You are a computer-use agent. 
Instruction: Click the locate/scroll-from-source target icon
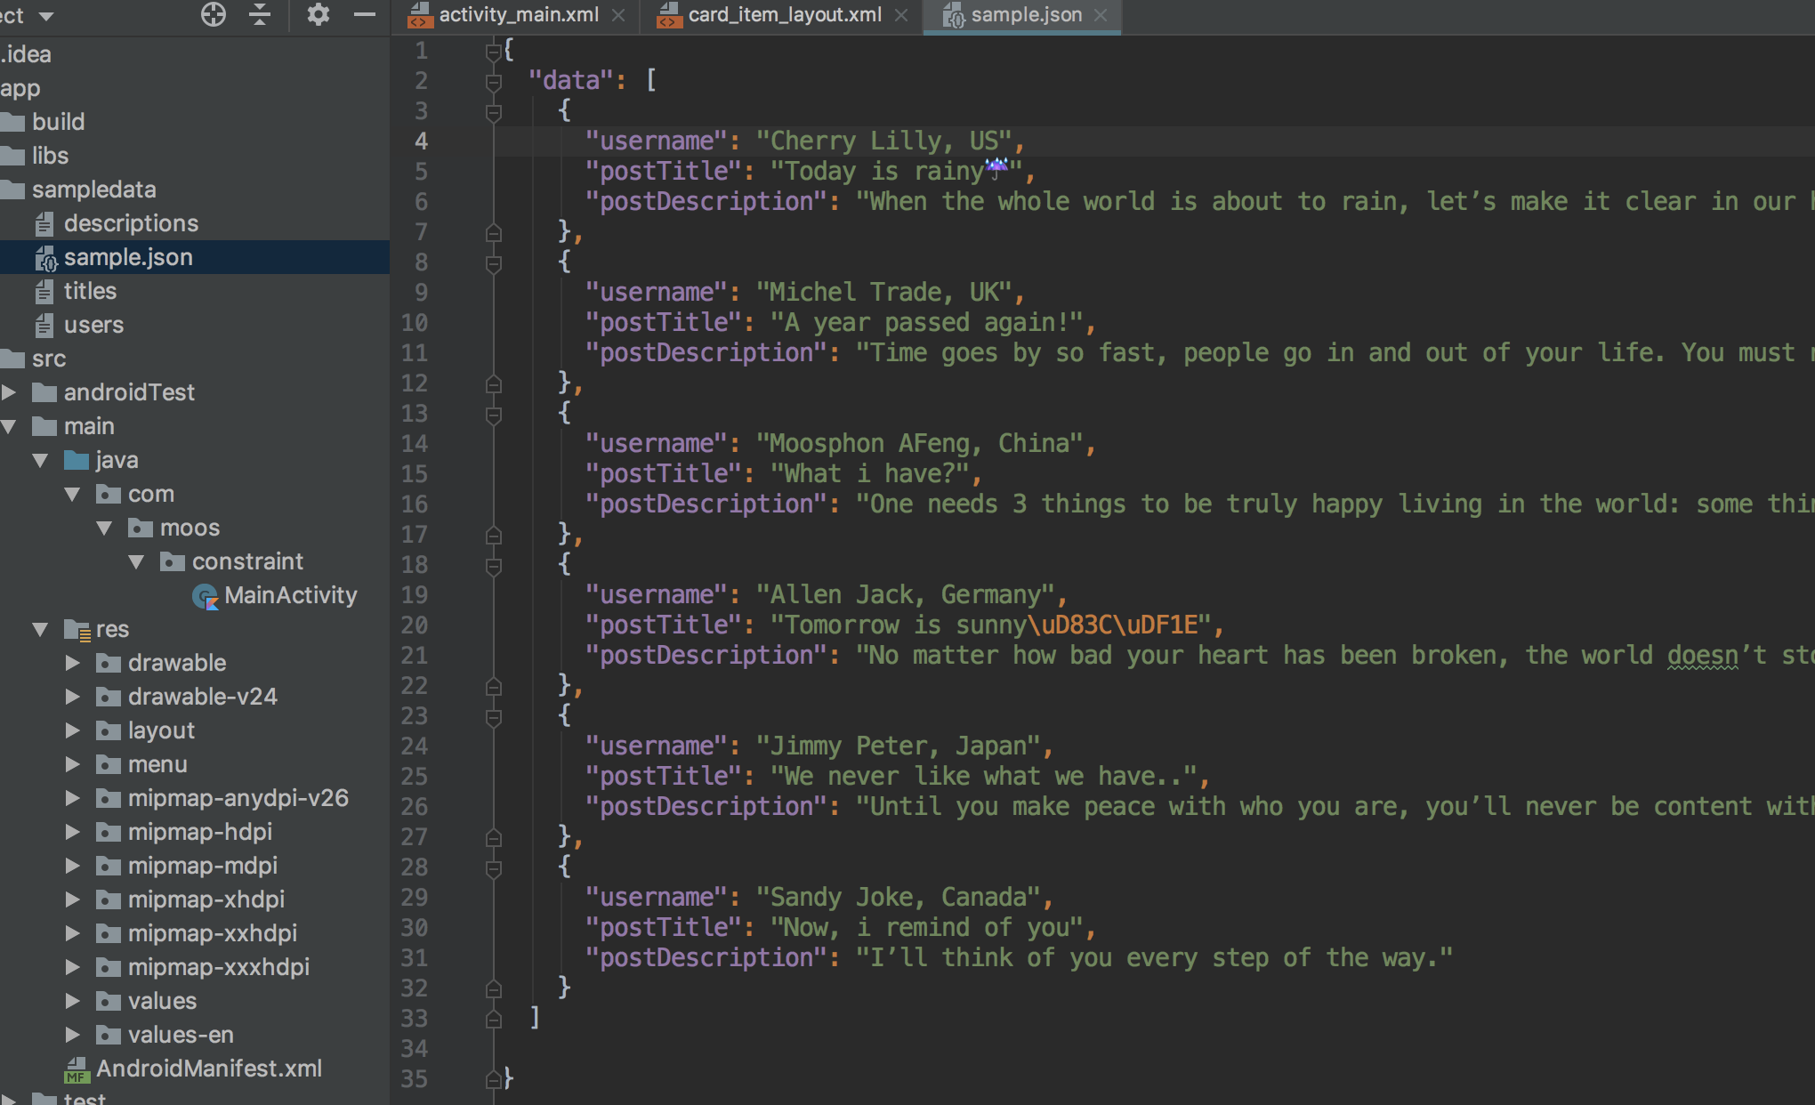coord(214,14)
